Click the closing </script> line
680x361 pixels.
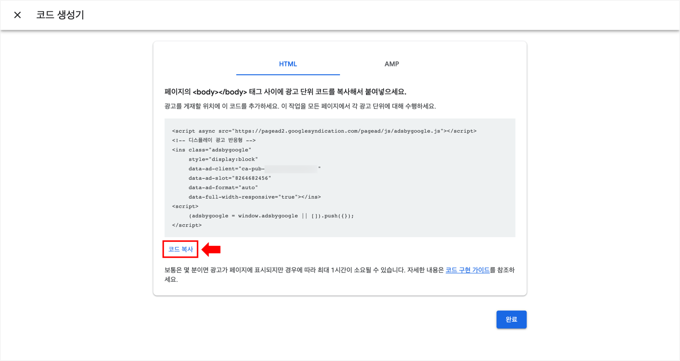[187, 225]
